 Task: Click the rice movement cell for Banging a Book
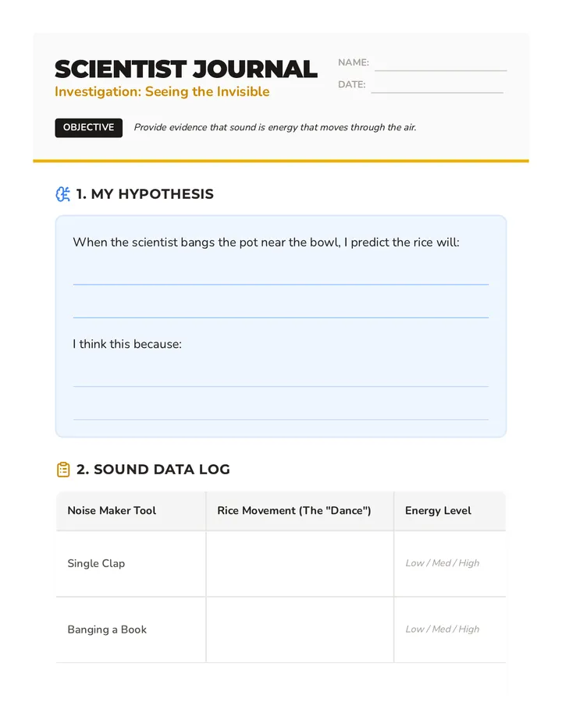click(300, 630)
